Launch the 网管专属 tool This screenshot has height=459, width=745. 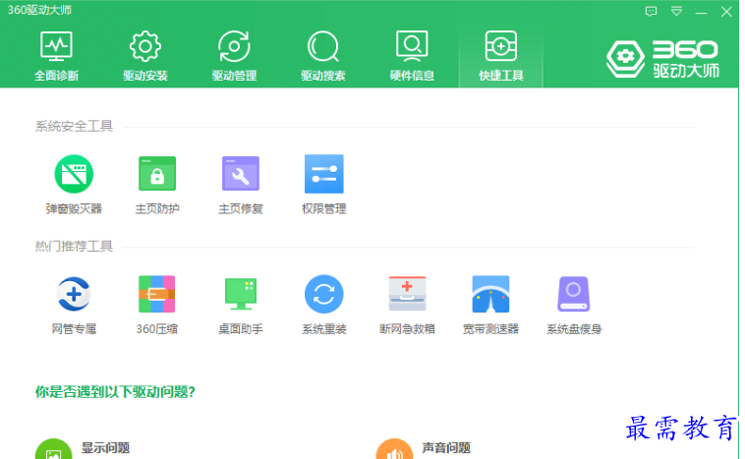(x=74, y=305)
